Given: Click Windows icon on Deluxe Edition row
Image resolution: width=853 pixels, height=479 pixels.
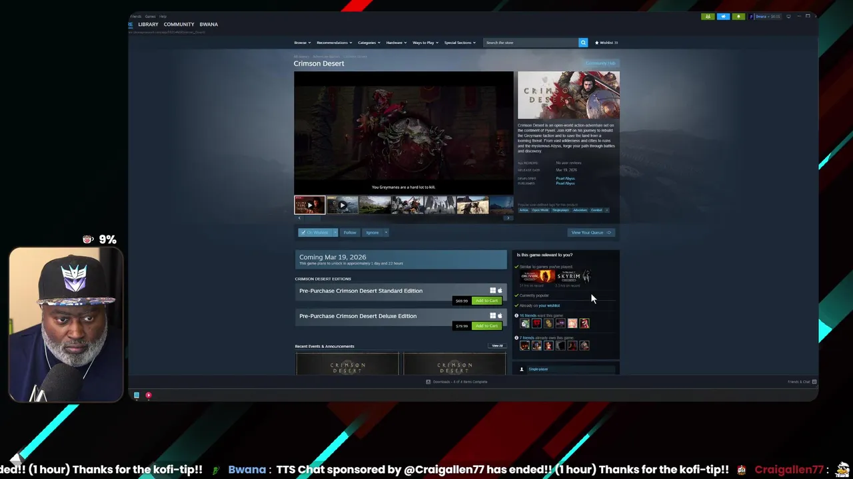Looking at the screenshot, I should pos(493,316).
